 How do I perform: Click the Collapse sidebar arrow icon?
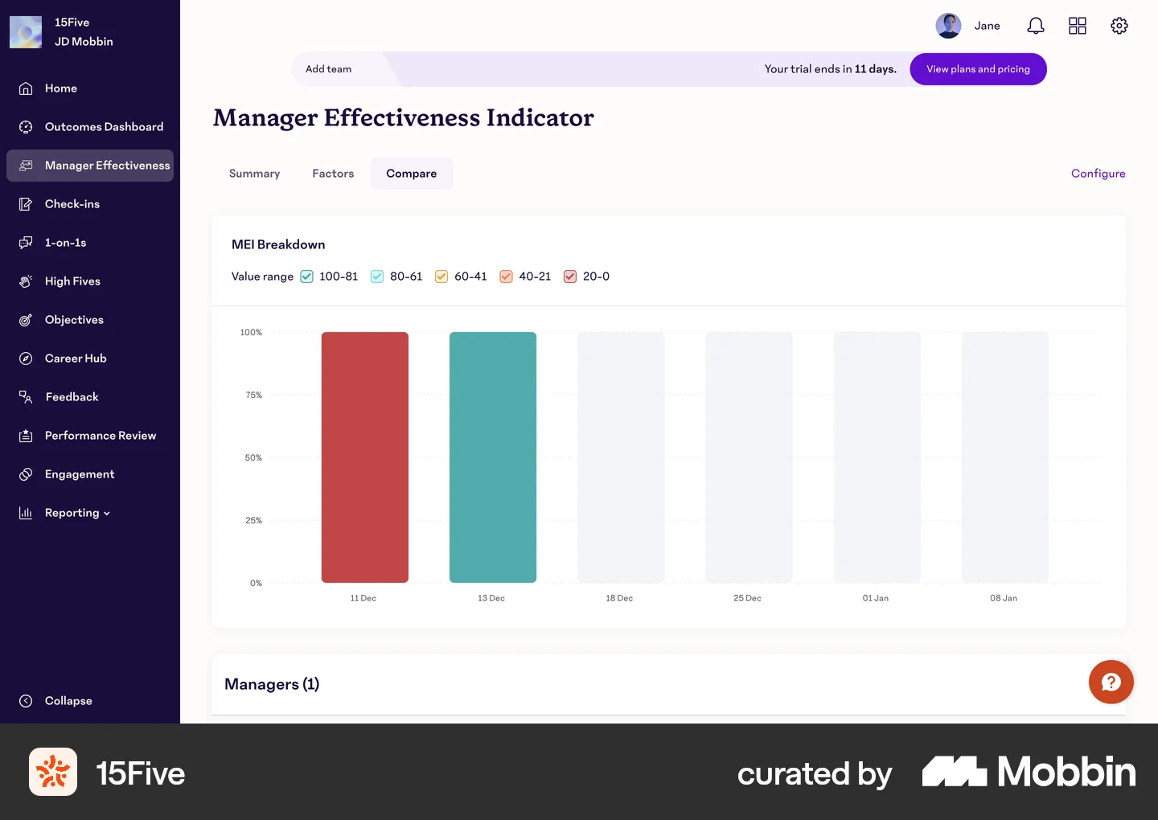26,701
